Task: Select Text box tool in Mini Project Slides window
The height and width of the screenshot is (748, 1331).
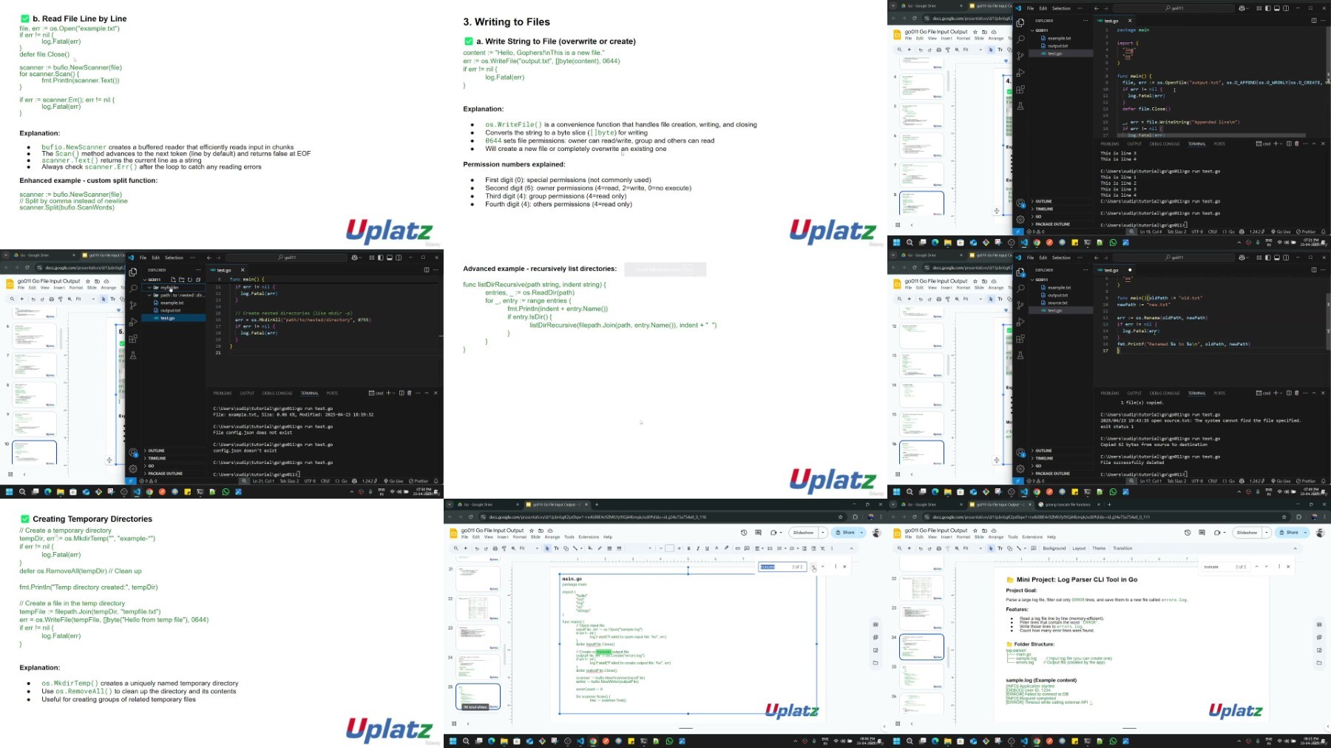Action: coord(1000,548)
